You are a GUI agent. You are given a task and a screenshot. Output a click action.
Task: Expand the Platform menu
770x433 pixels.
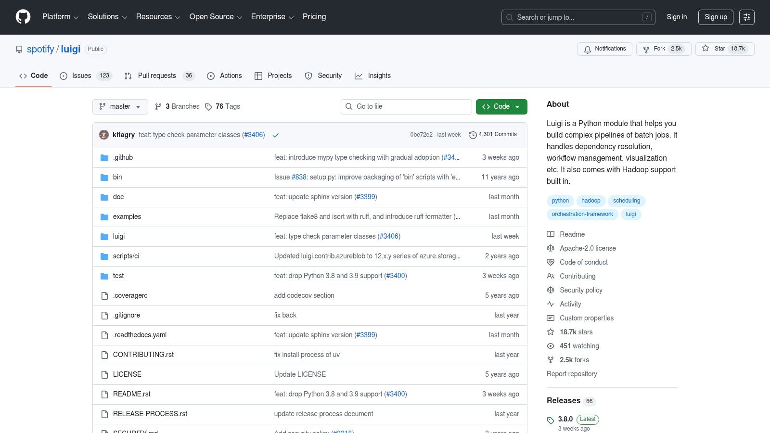(60, 17)
